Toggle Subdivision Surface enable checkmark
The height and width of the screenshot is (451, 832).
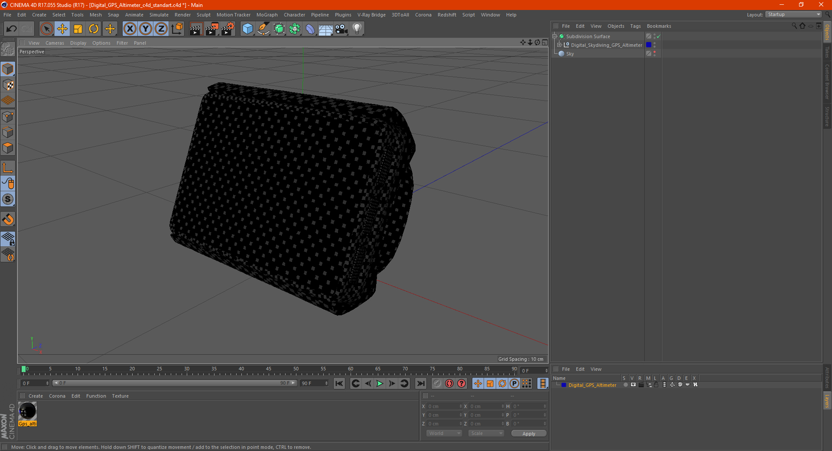click(658, 36)
